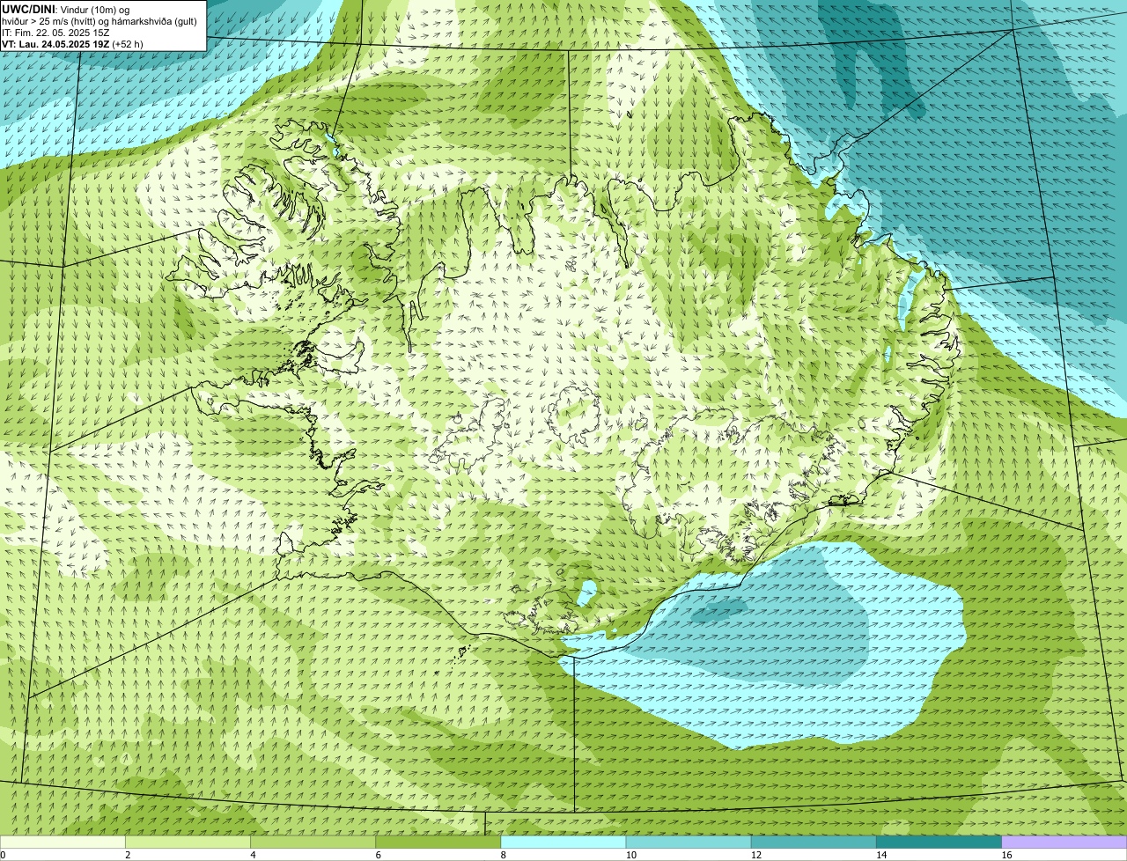Click the 'VT: Lau. 24.05.2025 19Z (+52 h)' line
Image resolution: width=1127 pixels, height=861 pixels.
pos(72,43)
